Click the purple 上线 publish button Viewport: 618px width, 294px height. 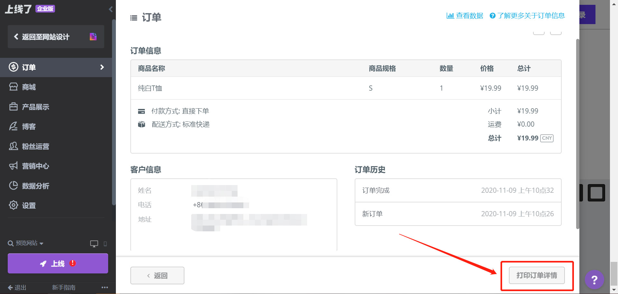[58, 263]
